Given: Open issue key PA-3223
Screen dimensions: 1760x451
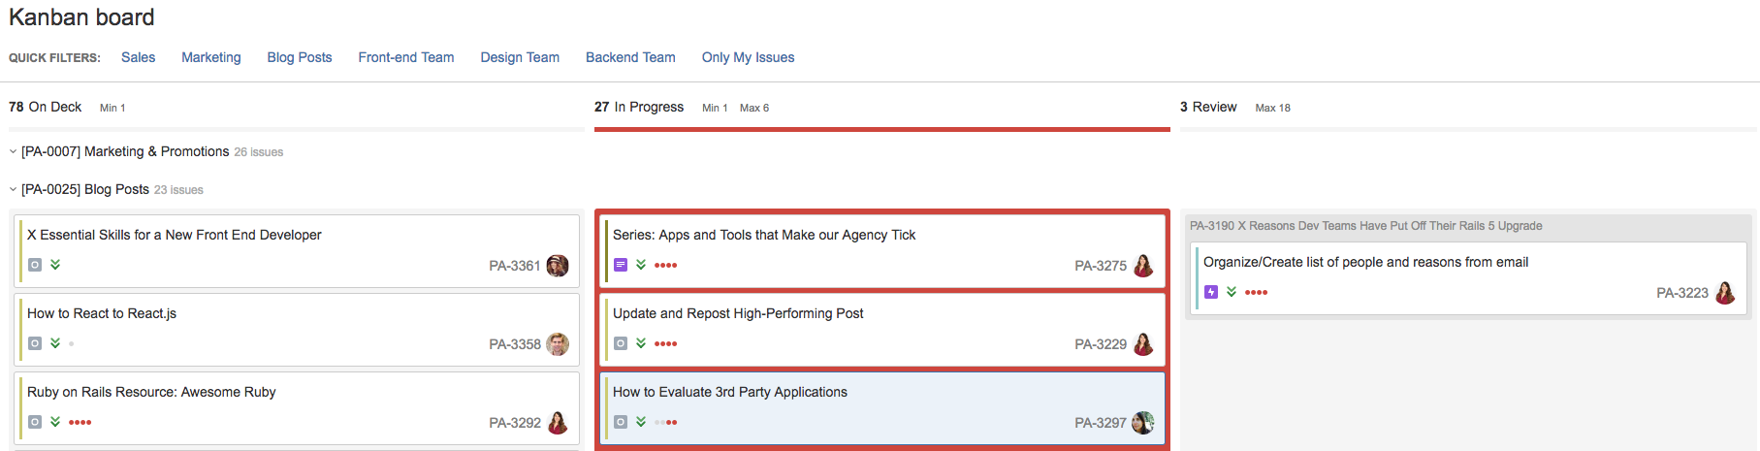Looking at the screenshot, I should point(1682,293).
